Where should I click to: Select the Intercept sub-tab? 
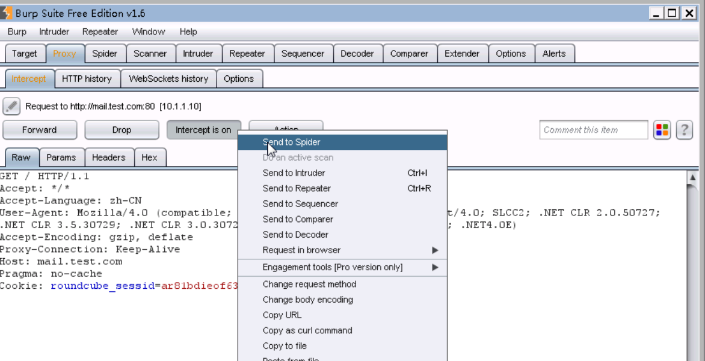pos(29,79)
